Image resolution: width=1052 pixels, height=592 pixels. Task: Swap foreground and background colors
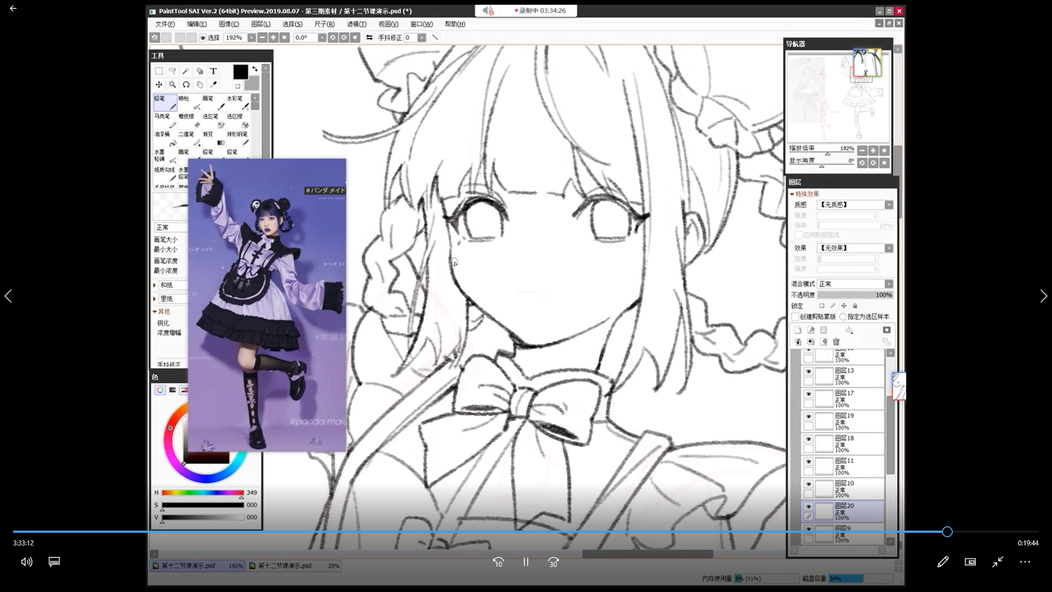tap(255, 69)
